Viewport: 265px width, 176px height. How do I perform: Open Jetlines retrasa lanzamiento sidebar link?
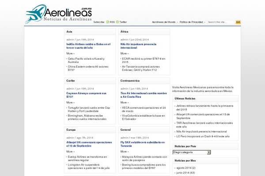click(x=204, y=108)
